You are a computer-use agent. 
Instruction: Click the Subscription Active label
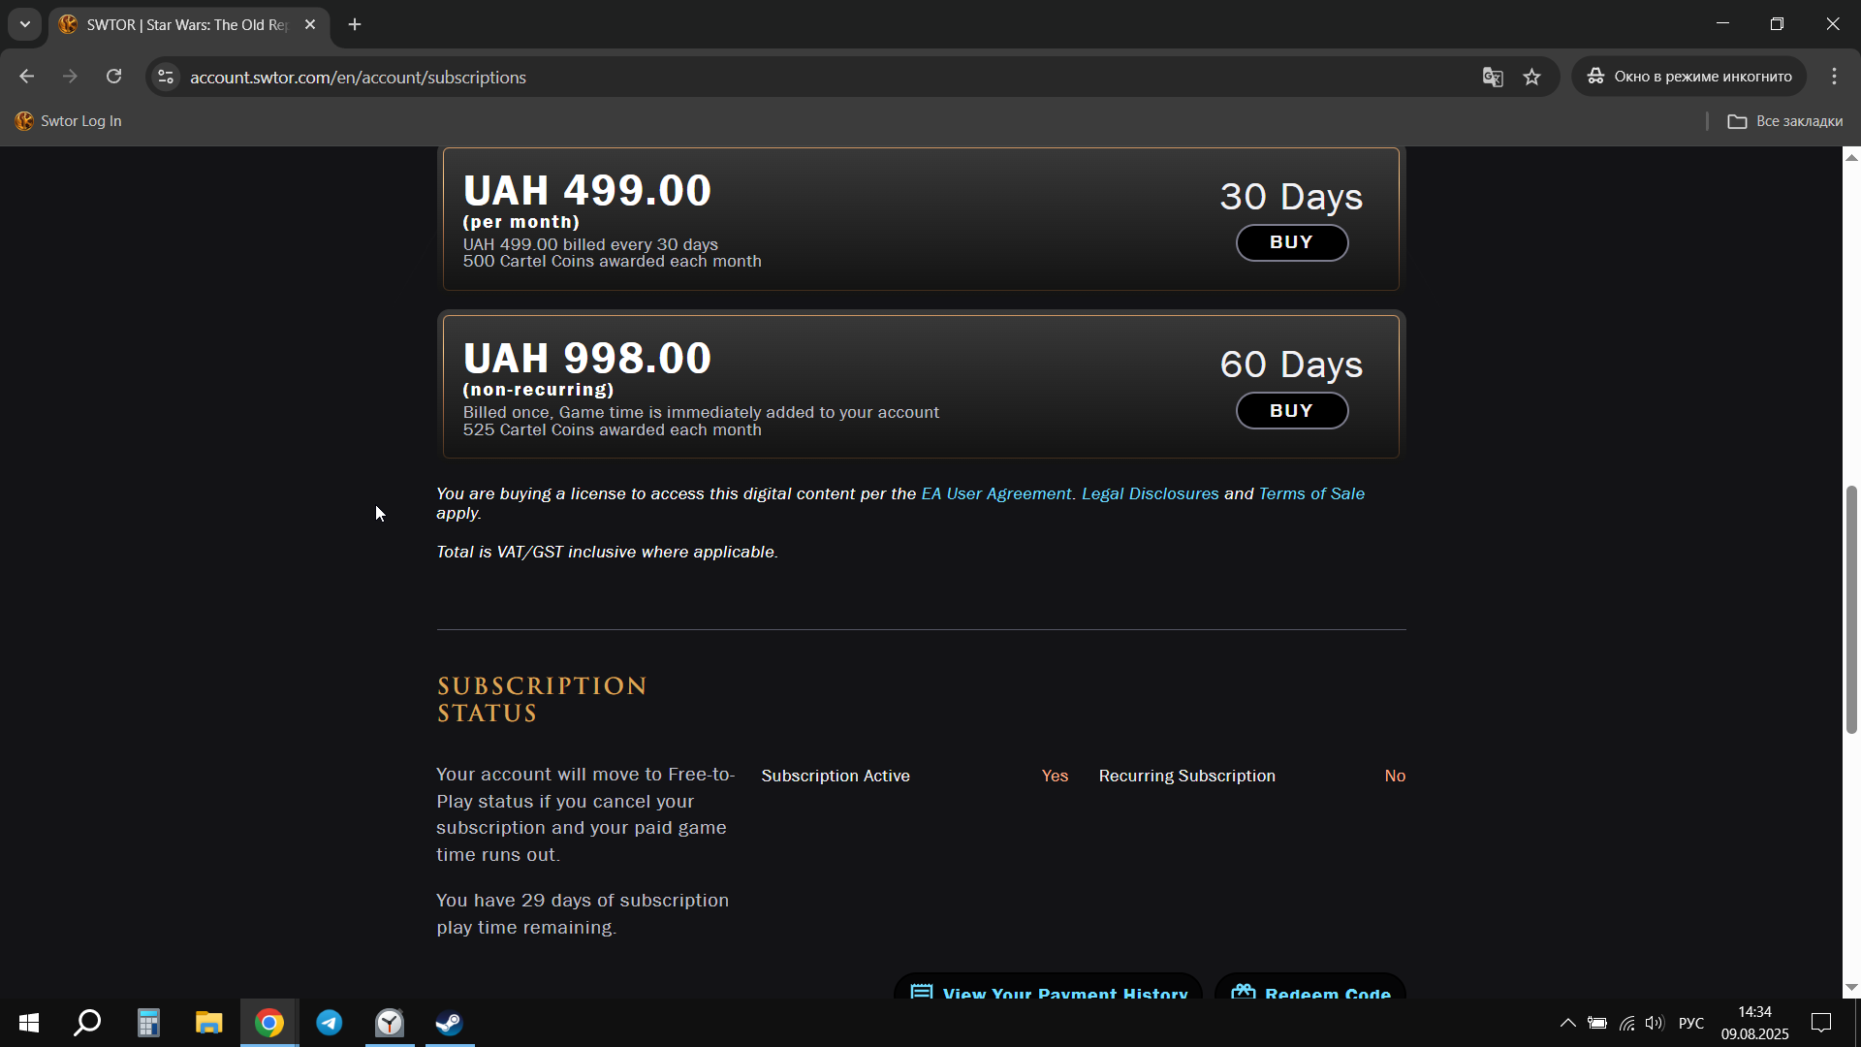click(836, 776)
